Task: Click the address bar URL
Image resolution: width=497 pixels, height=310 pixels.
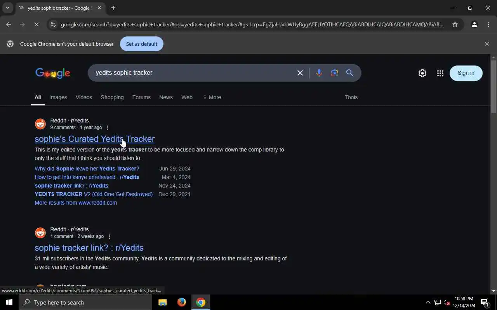Action: pyautogui.click(x=252, y=24)
